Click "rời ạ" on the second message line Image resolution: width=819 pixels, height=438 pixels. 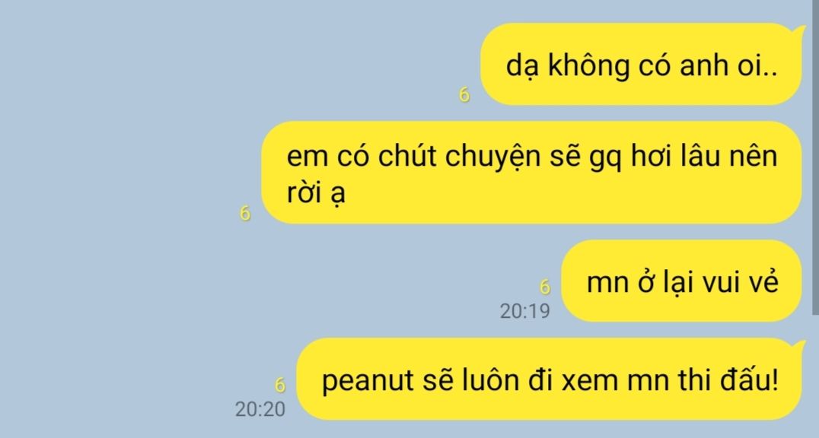[315, 193]
